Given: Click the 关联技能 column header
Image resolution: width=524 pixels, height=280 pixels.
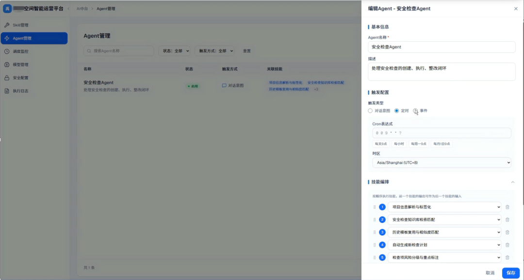Looking at the screenshot, I should 274,69.
